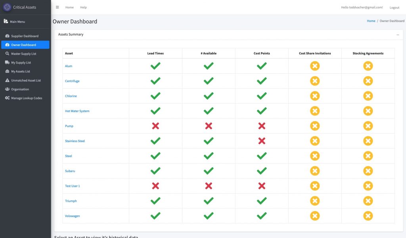Open the Hot Water System asset
This screenshot has width=406, height=238.
pyautogui.click(x=77, y=111)
